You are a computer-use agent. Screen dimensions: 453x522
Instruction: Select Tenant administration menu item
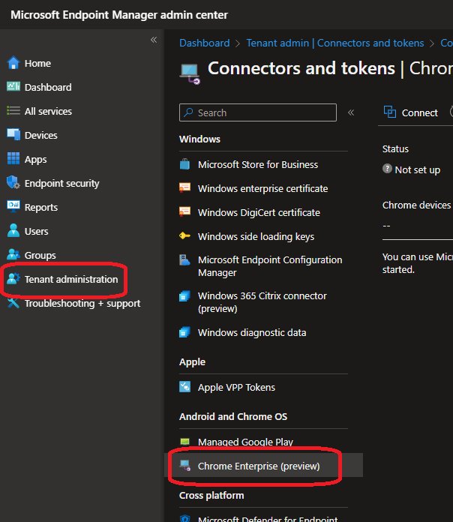coord(70,279)
